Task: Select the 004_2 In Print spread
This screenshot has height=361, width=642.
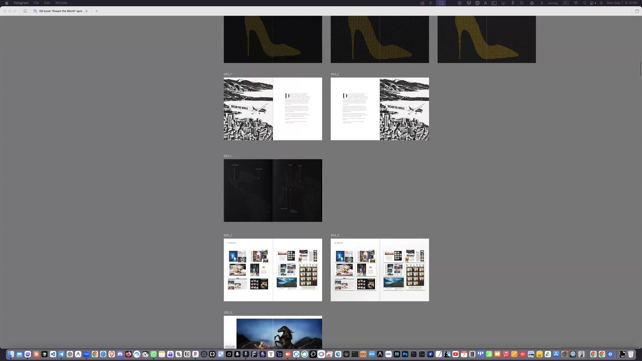Action: (x=273, y=270)
